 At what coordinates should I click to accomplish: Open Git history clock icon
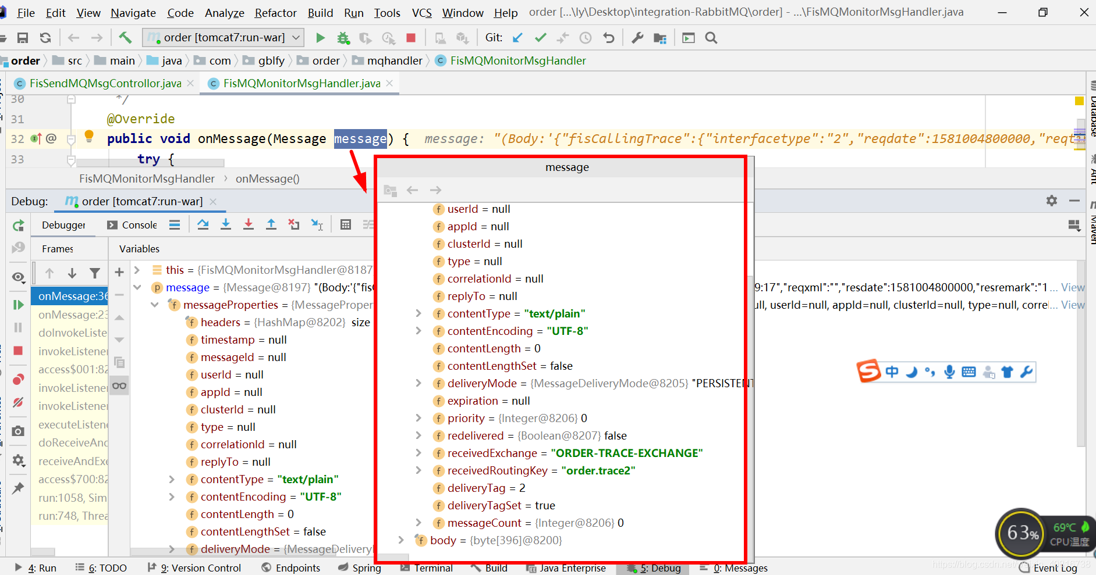(x=586, y=38)
